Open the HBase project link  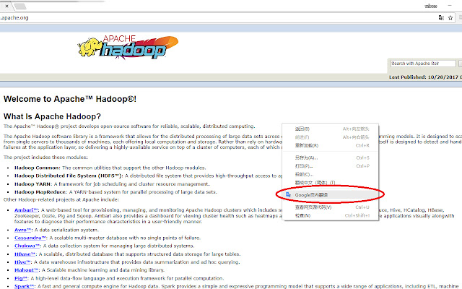coord(25,254)
